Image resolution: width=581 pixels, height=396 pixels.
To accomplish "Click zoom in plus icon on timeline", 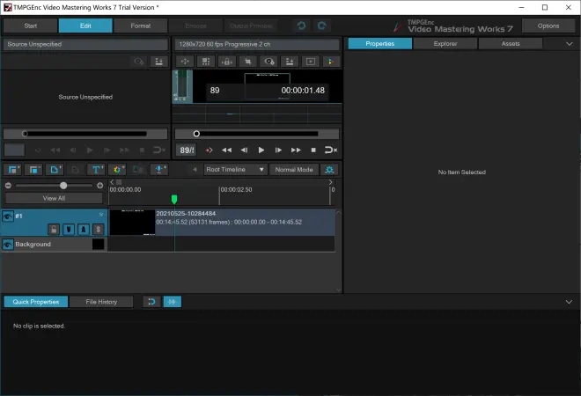I will point(100,185).
